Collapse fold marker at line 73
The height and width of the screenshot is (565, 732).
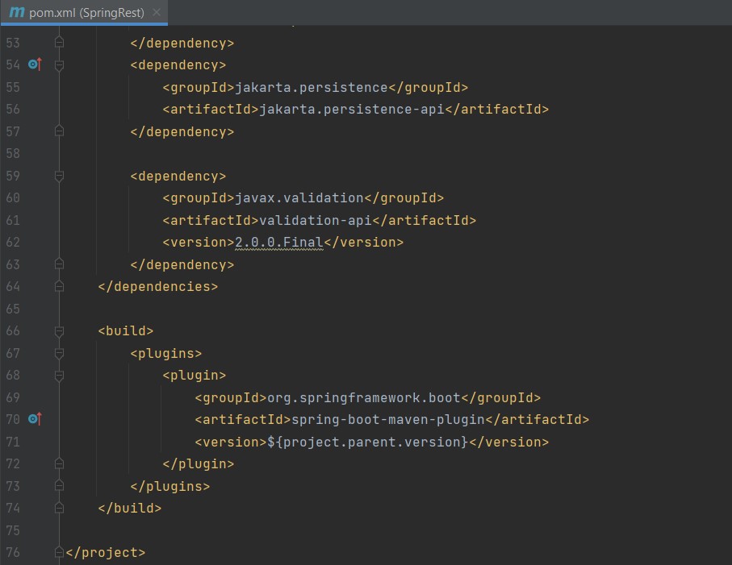click(59, 486)
